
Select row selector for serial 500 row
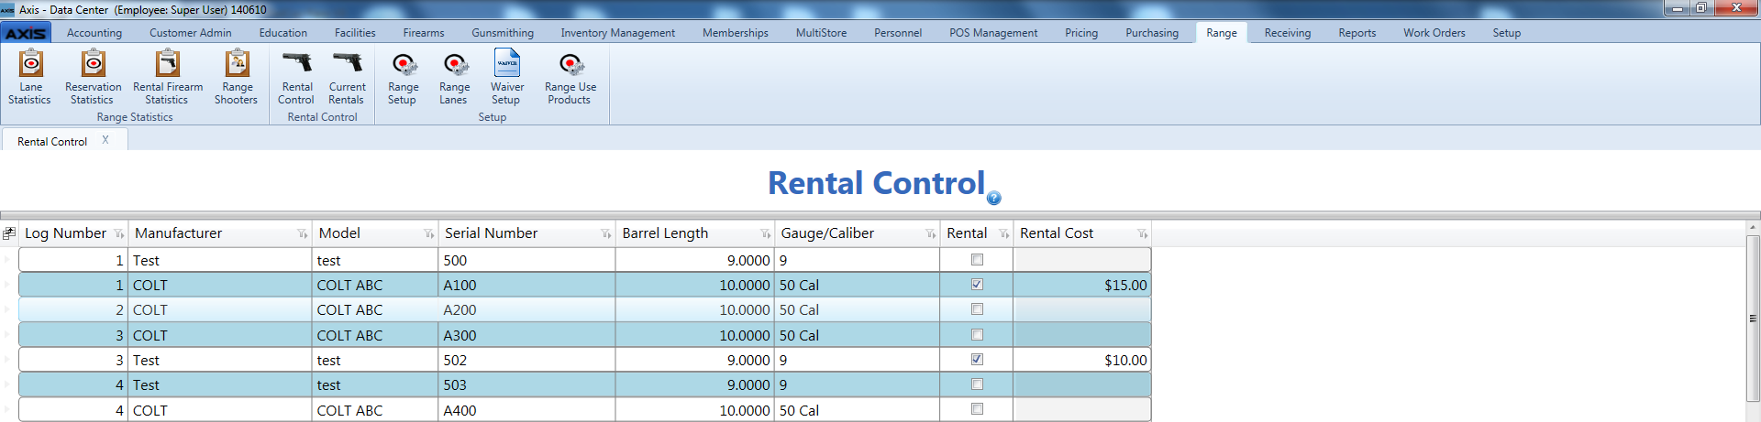click(x=8, y=260)
